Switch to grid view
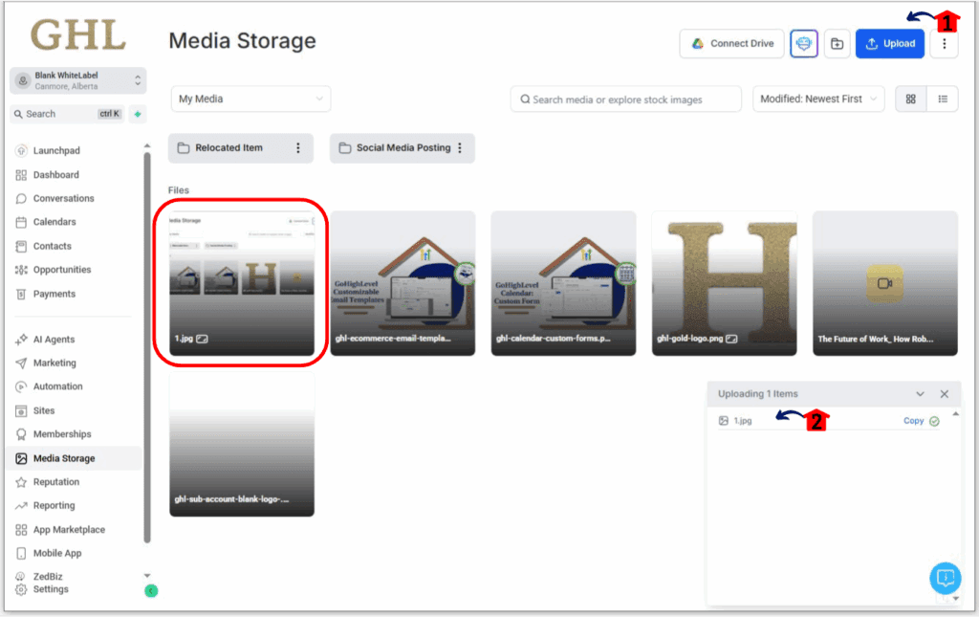 click(x=911, y=99)
